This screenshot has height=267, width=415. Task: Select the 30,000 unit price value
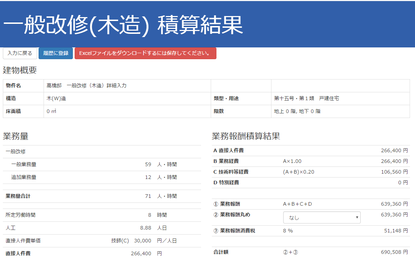click(142, 241)
